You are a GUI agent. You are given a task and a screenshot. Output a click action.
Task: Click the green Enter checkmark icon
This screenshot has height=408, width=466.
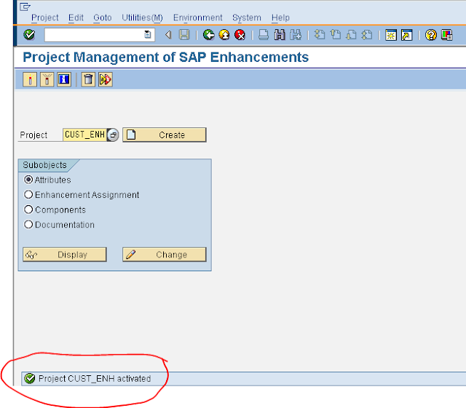29,35
